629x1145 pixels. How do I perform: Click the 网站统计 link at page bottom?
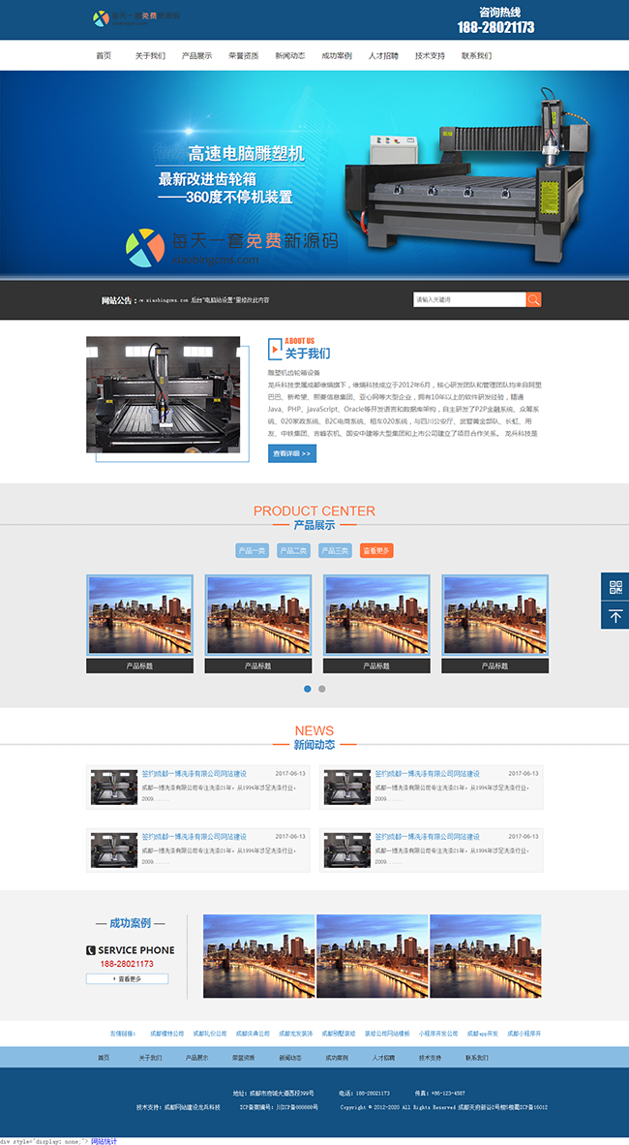(104, 1140)
